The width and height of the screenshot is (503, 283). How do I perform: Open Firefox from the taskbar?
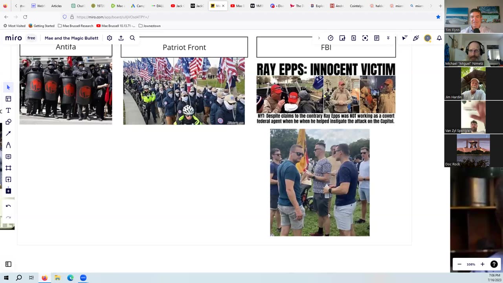click(44, 278)
